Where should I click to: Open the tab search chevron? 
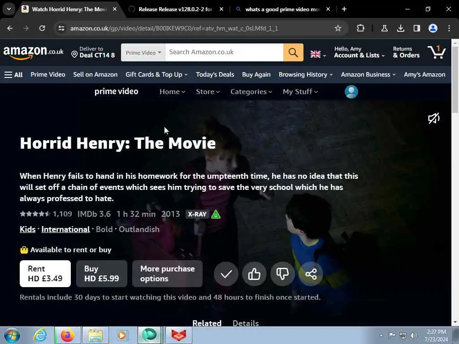9,9
